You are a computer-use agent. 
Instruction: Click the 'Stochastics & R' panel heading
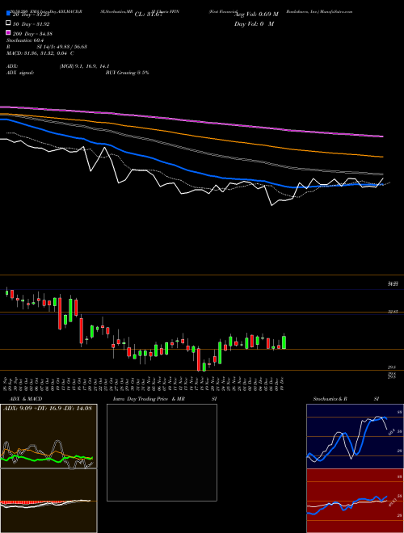click(x=330, y=399)
